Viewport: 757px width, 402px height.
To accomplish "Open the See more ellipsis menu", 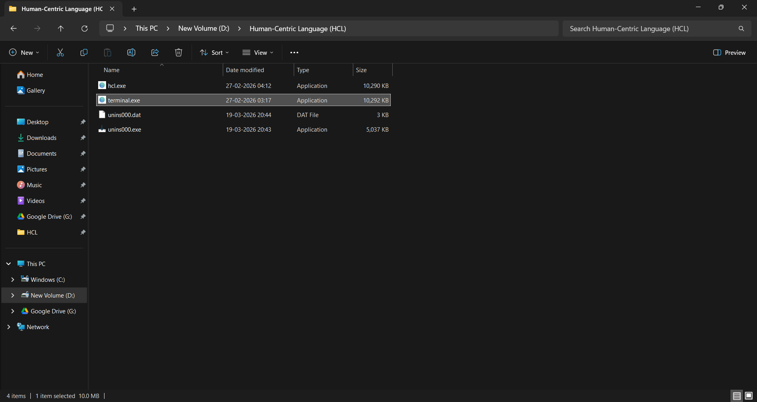I will coord(294,52).
